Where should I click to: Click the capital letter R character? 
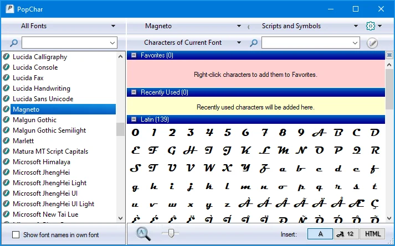click(375, 150)
